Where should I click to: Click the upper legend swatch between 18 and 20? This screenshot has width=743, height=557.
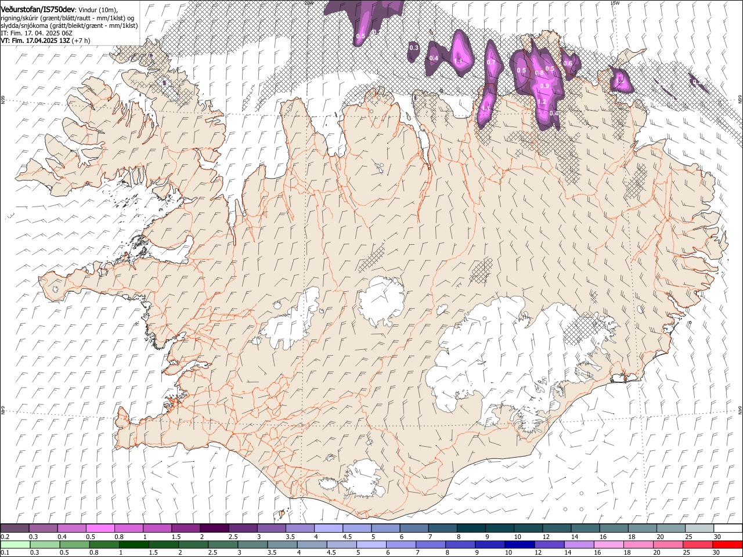(642, 529)
